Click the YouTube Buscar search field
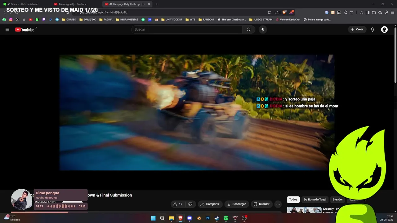Screen dimensions: 397x223 point(187,29)
